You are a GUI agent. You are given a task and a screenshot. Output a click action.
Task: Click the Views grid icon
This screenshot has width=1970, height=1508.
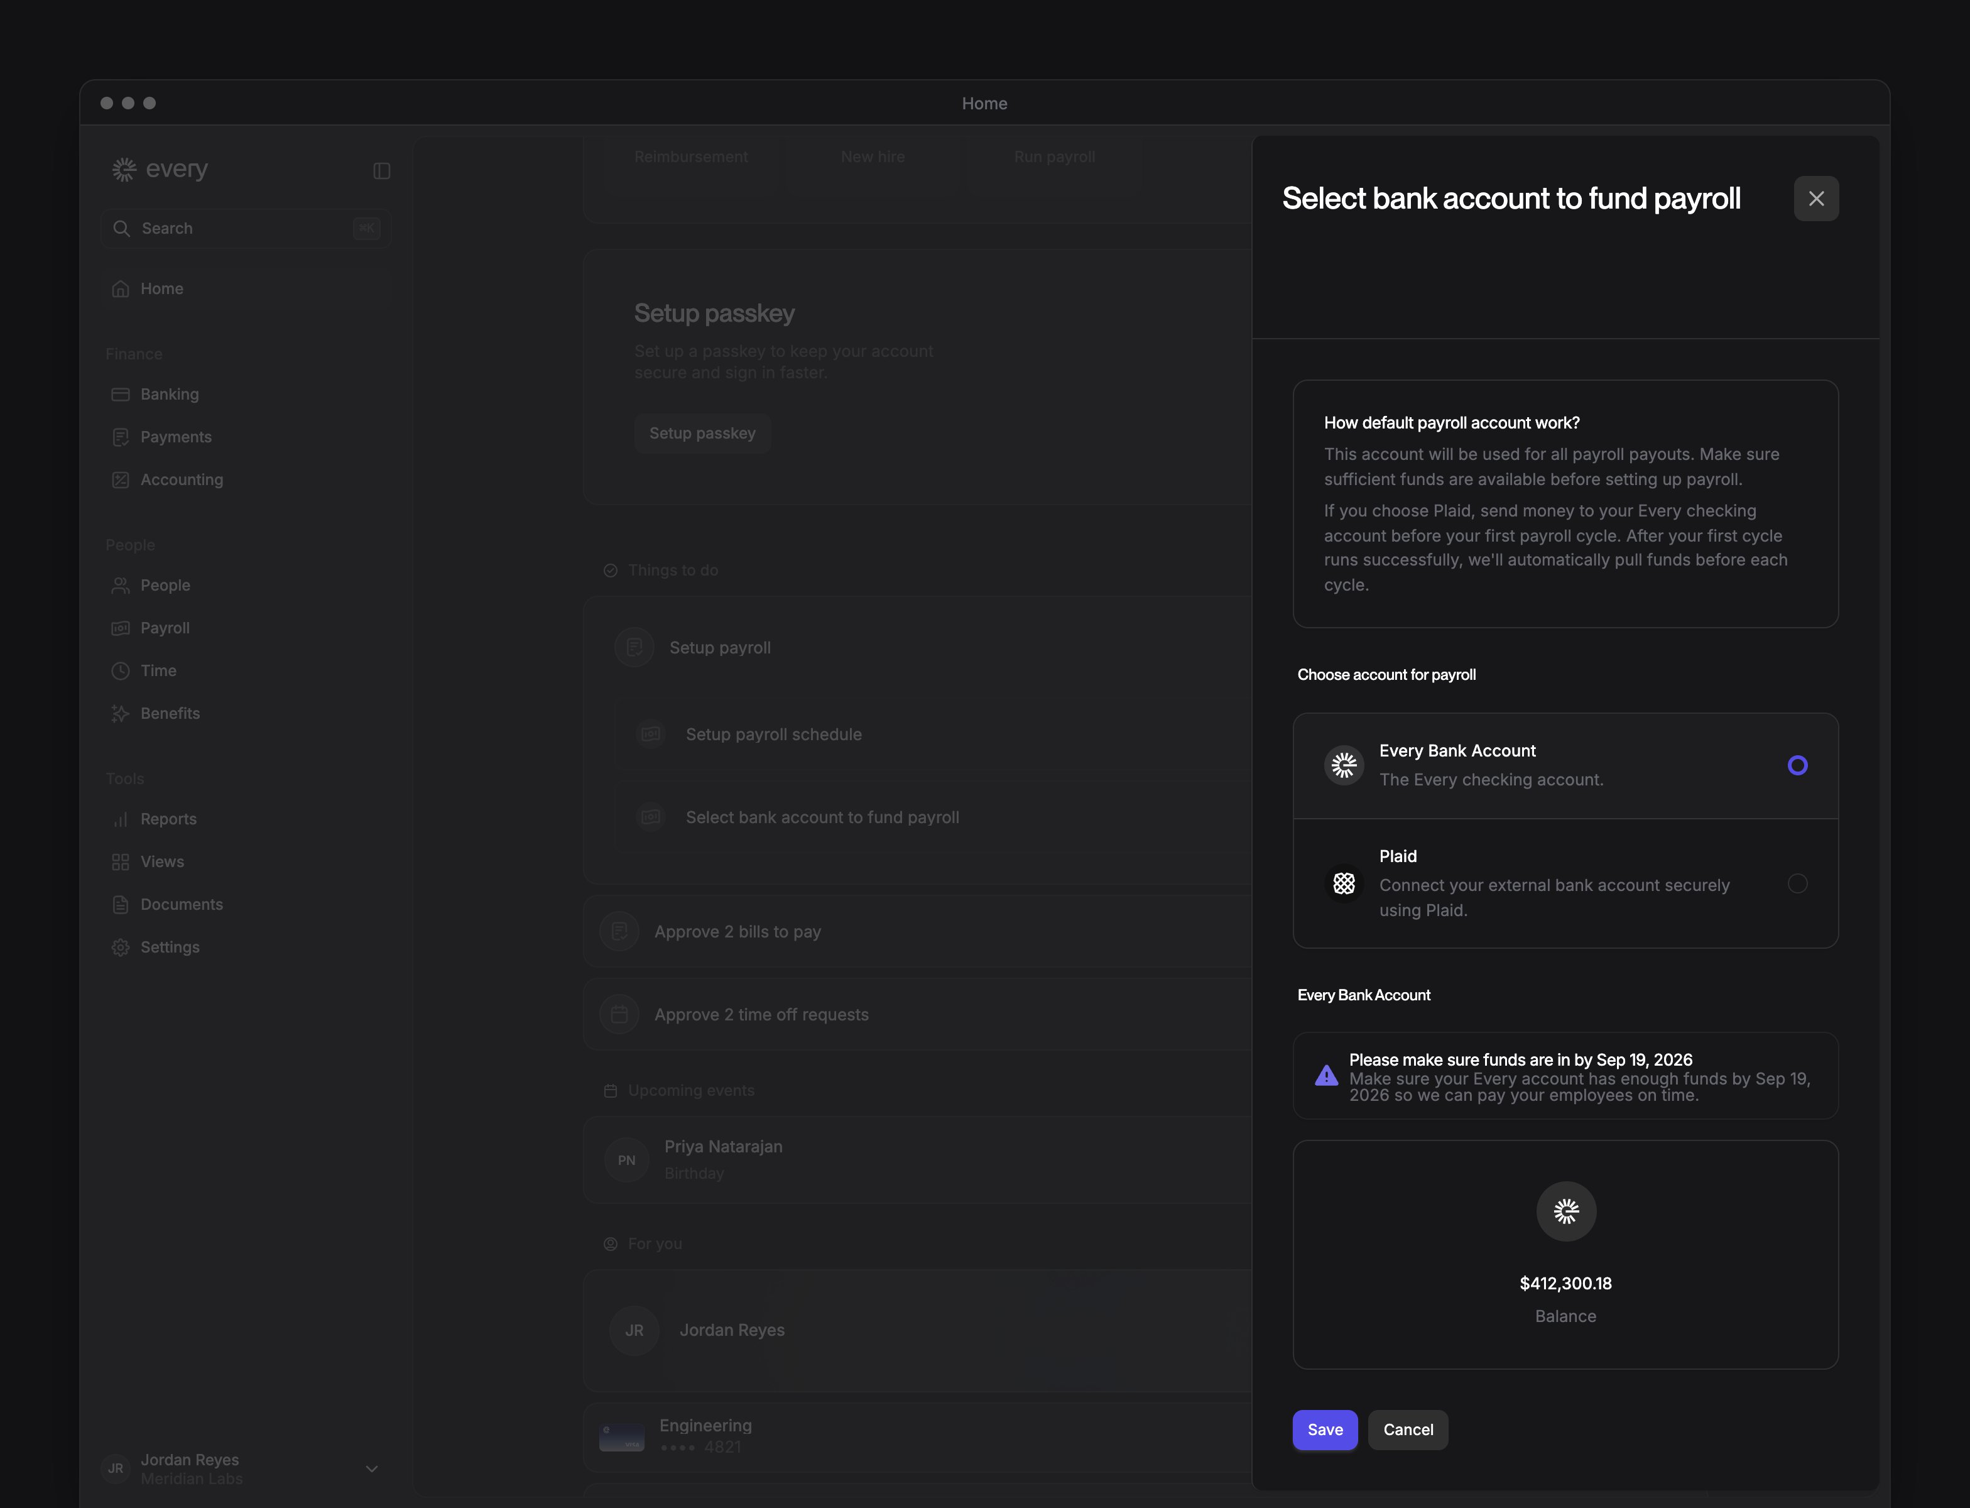click(120, 861)
